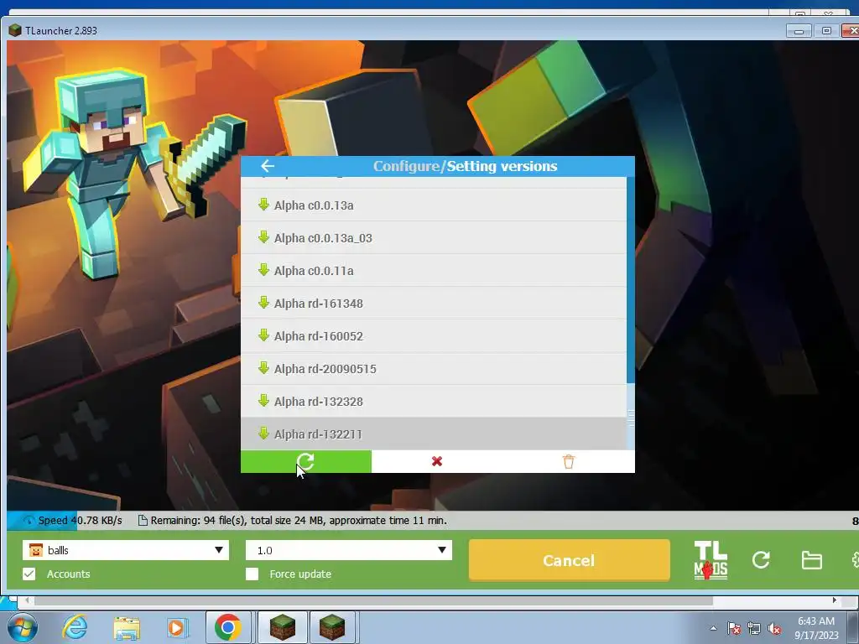This screenshot has width=859, height=644.
Task: Click the download arrow for Alpha rd-132328
Action: click(263, 401)
